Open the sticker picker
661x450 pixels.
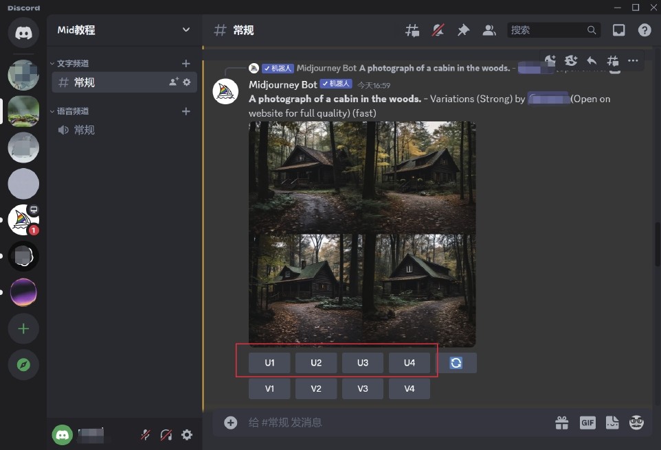click(612, 423)
